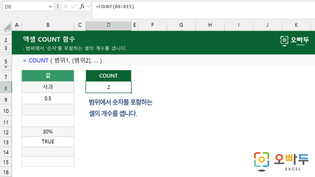315x177 pixels.
Task: Select column G header
Action: tap(181, 25)
